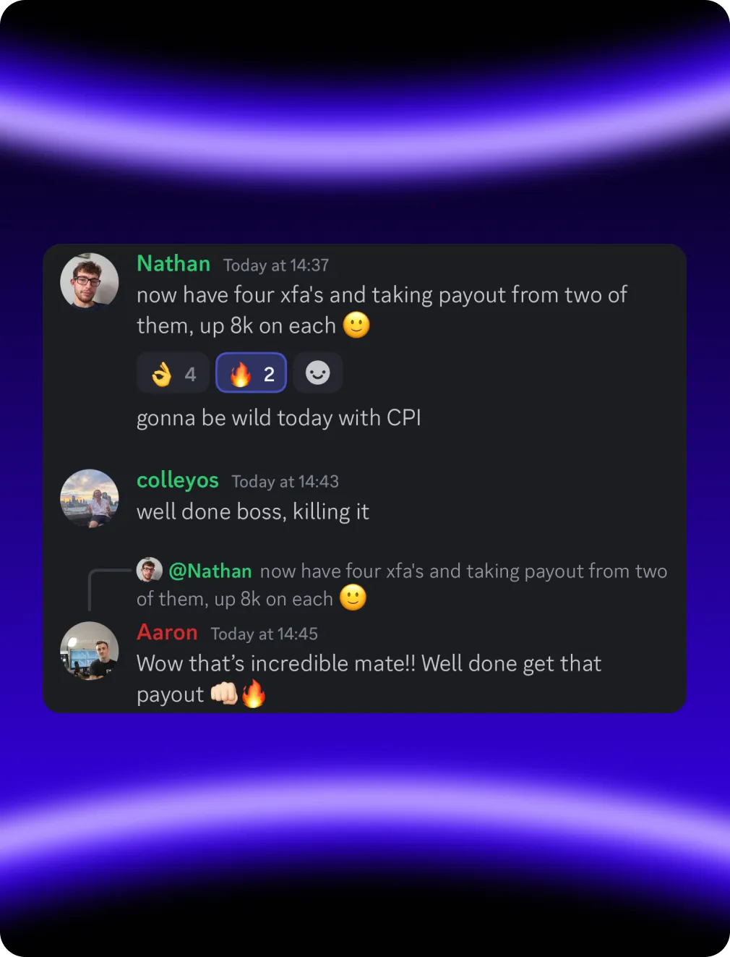
Task: Click the small Nathan avatar in reply preview
Action: 149,570
